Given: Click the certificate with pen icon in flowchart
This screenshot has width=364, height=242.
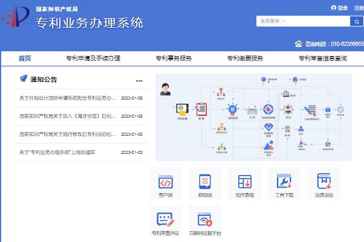Looking at the screenshot, I should 311,110.
